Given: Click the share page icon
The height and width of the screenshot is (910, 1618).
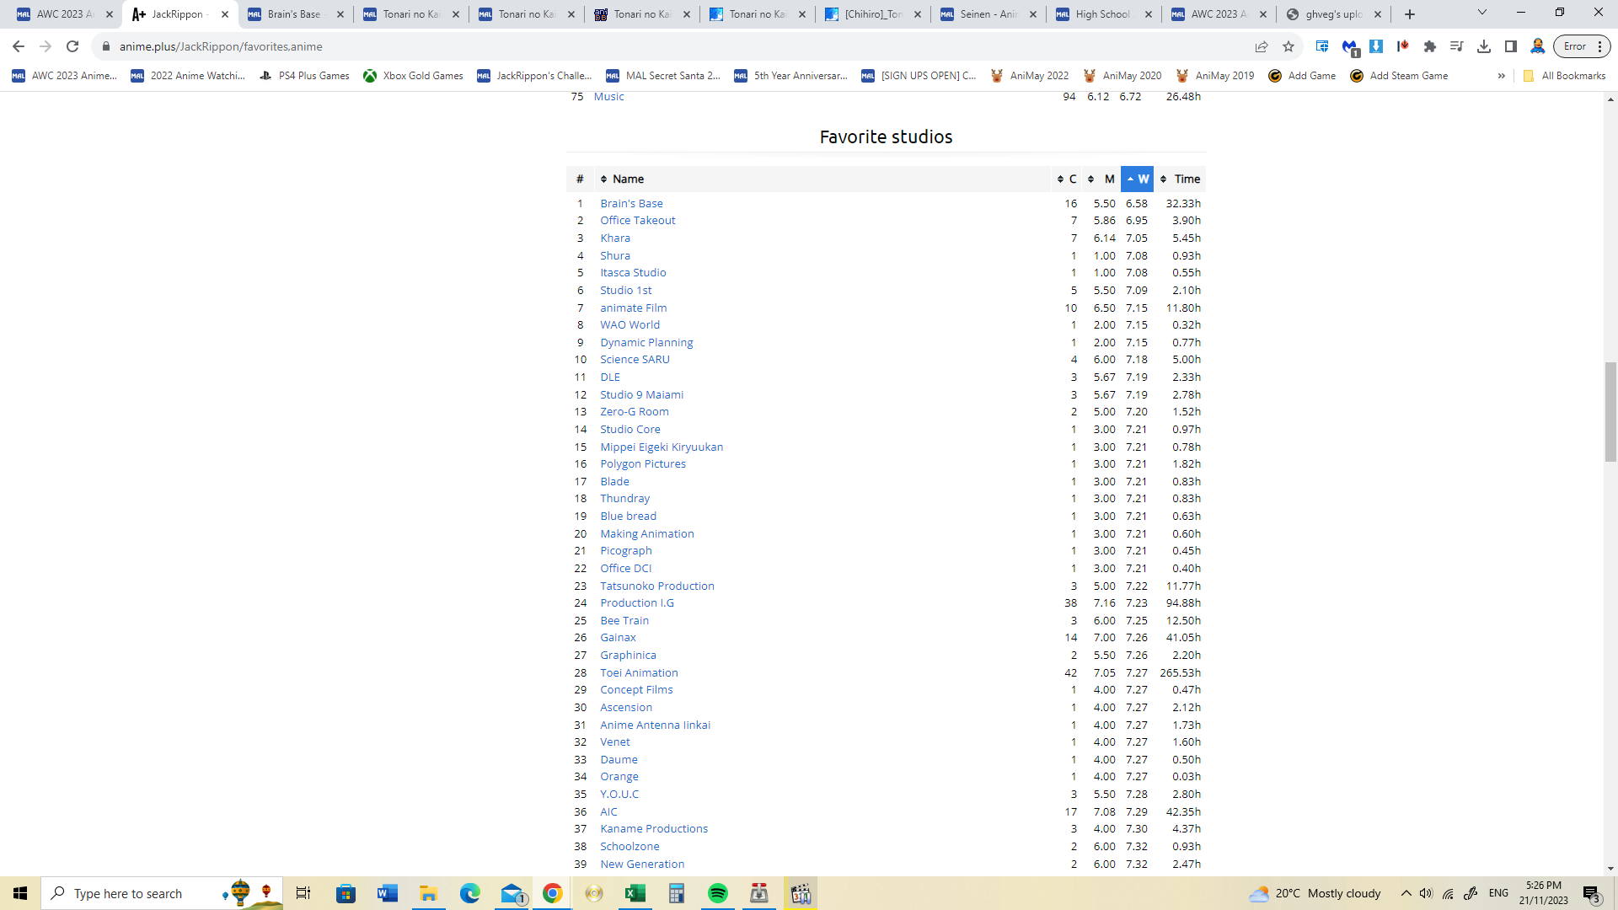Looking at the screenshot, I should pos(1261,46).
